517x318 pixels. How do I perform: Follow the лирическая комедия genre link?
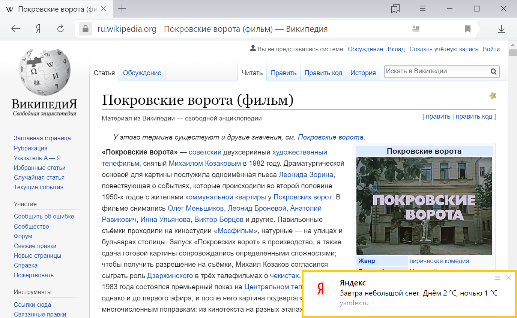[x=439, y=261]
